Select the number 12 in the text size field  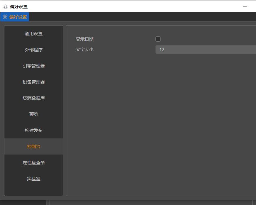(x=162, y=50)
